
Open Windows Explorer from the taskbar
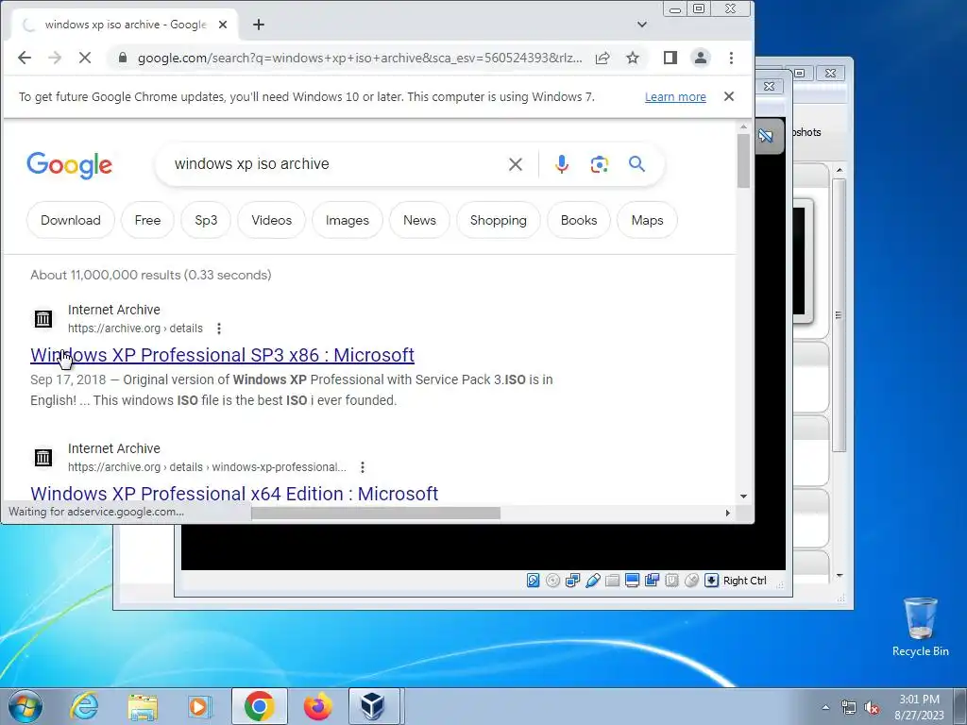[x=143, y=706]
